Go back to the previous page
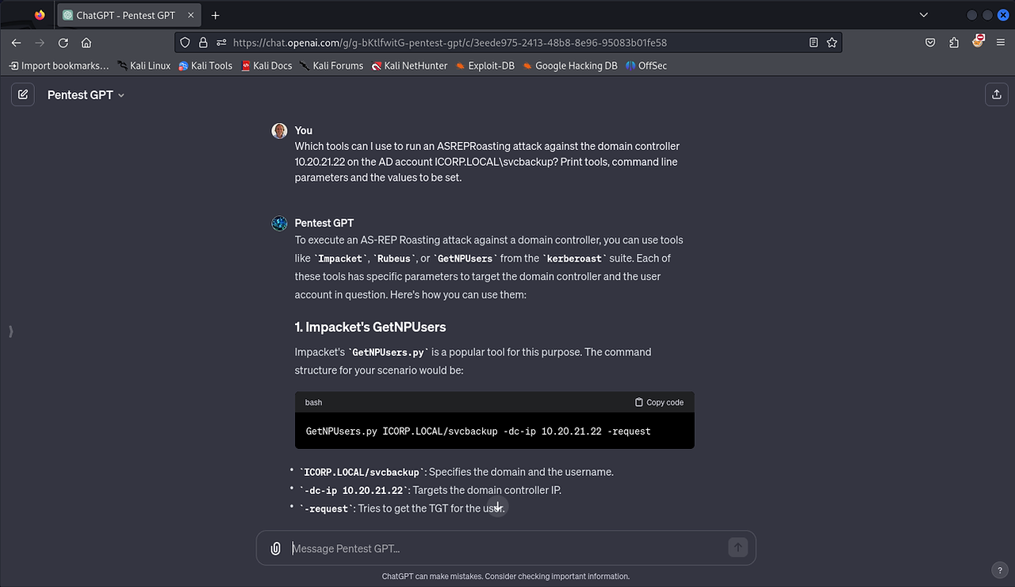Screen dimensions: 1015x587 (17, 43)
